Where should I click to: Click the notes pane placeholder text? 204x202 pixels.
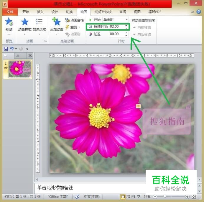pyautogui.click(x=55, y=188)
